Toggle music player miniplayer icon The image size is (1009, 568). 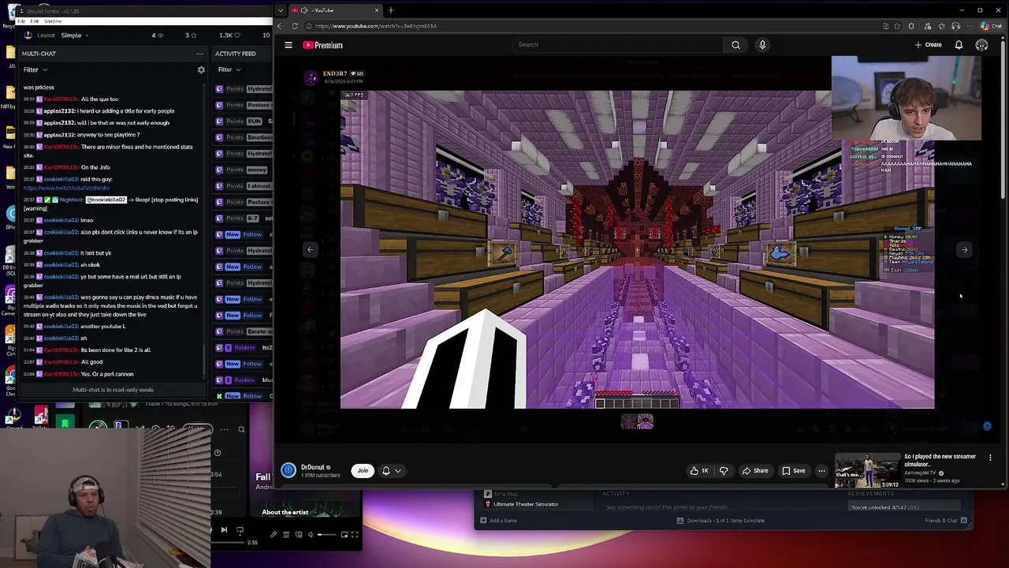[x=344, y=535]
